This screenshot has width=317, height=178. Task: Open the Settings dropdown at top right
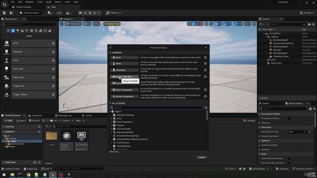pos(307,13)
